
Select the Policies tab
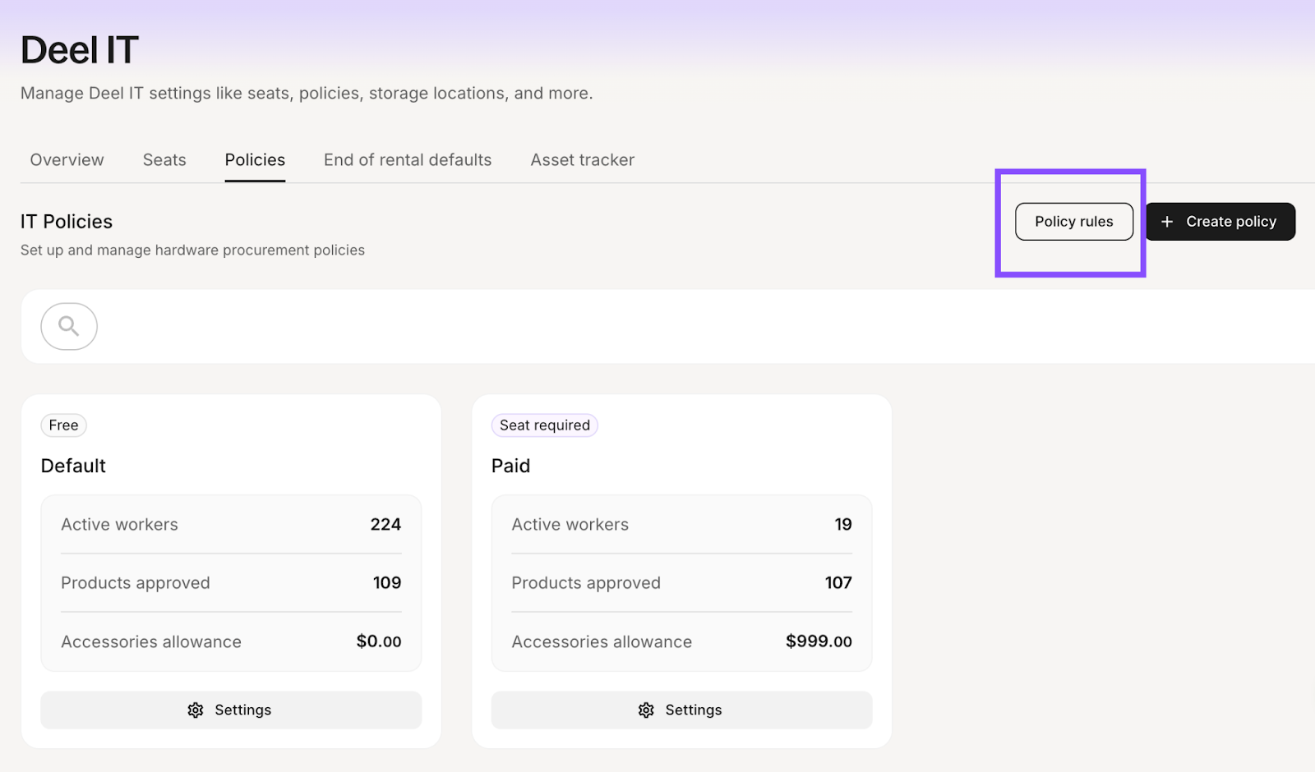pyautogui.click(x=255, y=160)
